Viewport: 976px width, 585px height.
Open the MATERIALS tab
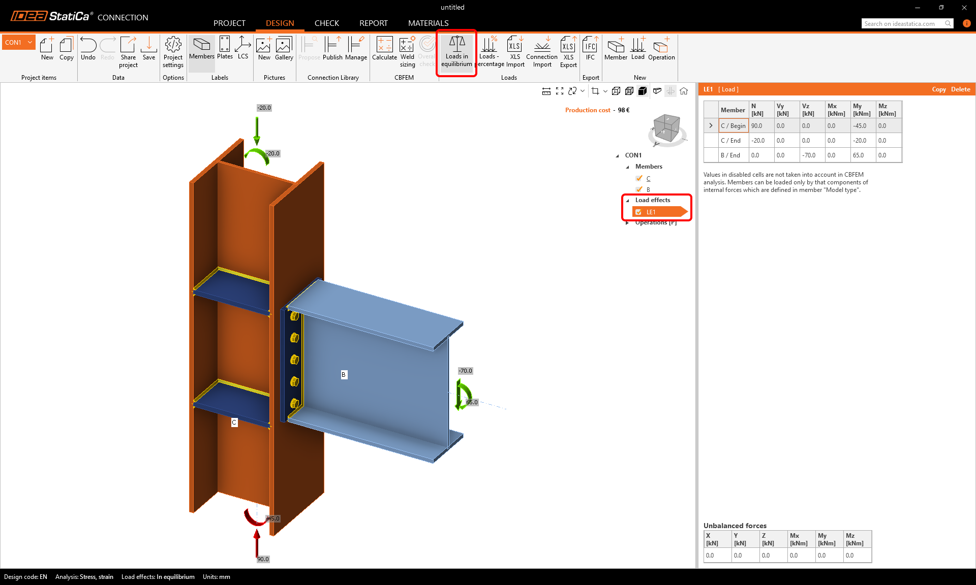[x=428, y=23]
